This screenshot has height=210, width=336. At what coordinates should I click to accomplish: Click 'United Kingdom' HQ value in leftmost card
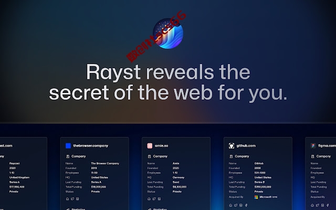click(19, 177)
